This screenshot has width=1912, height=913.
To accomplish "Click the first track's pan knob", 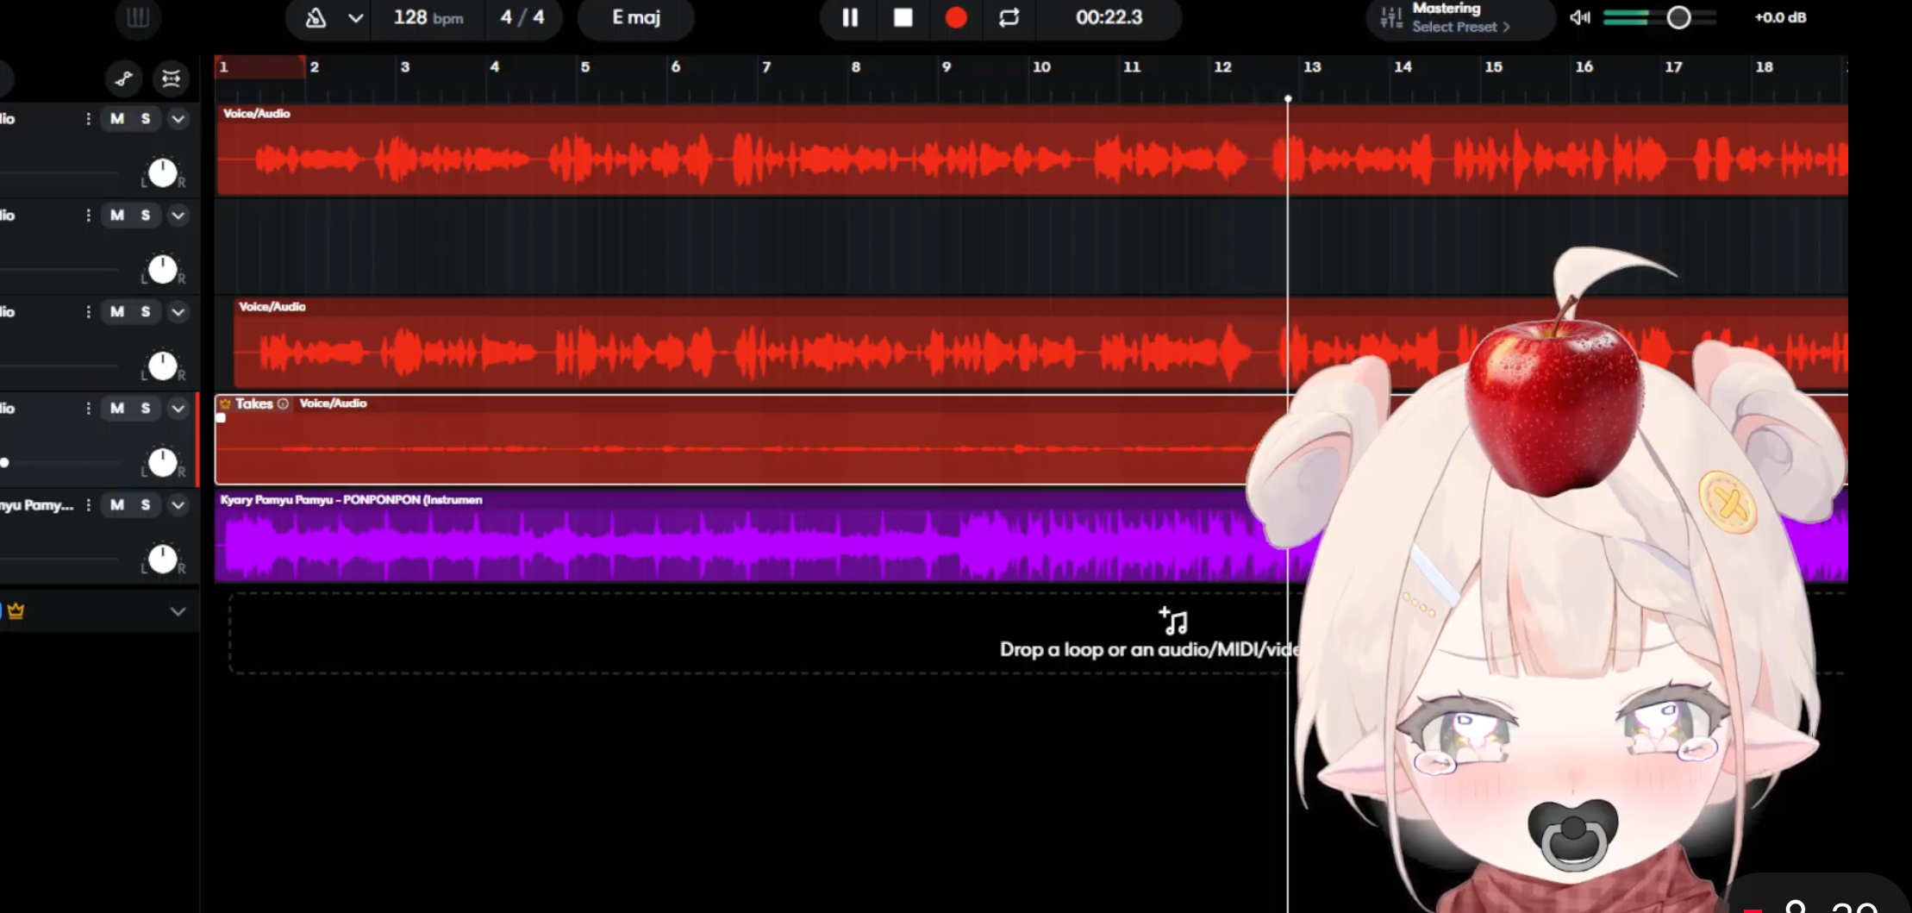I will [162, 173].
